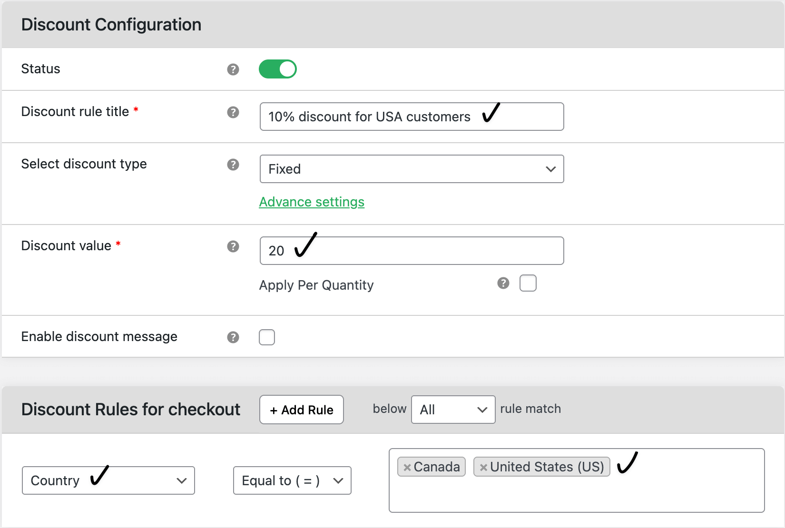Image resolution: width=785 pixels, height=528 pixels.
Task: Click help icon for Discount value
Action: (233, 246)
